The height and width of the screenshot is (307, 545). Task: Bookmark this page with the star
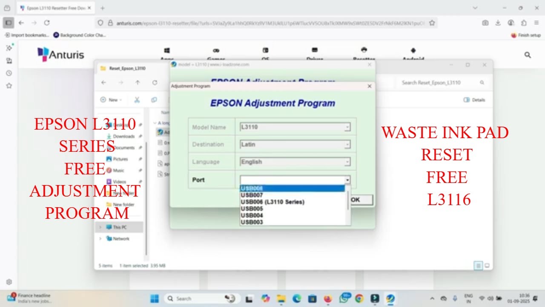point(432,23)
